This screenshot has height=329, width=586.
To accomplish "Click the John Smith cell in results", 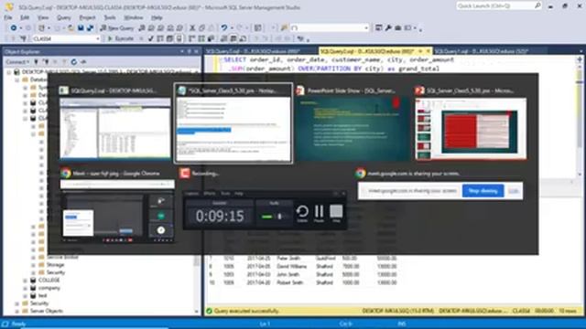I will coord(288,274).
